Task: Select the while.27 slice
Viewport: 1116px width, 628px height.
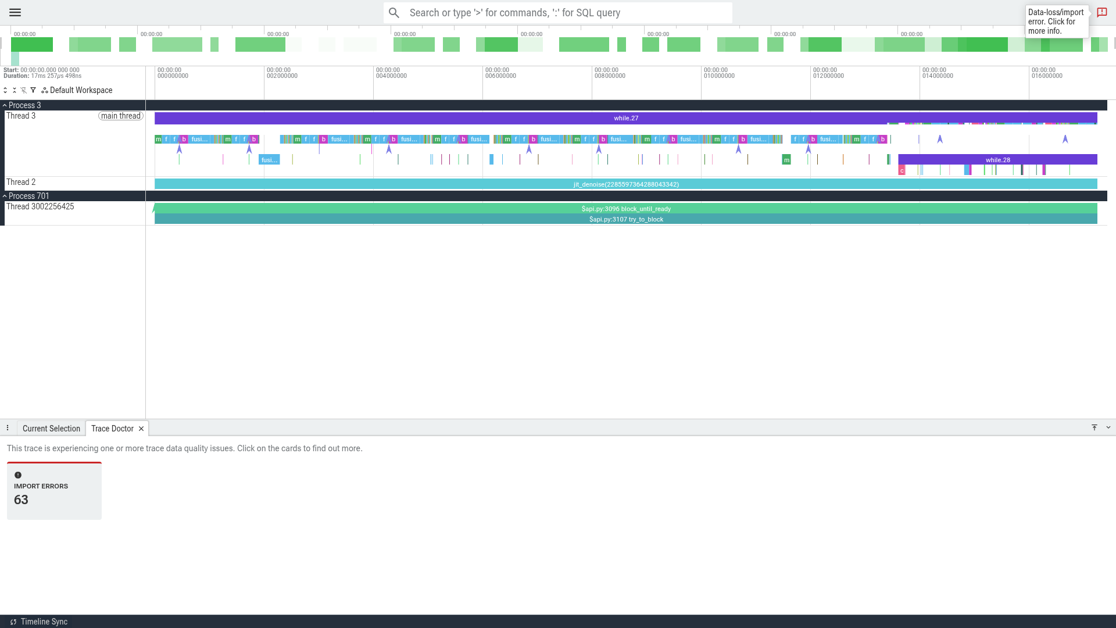Action: tap(626, 118)
